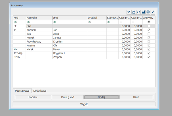This screenshot has height=116, width=172.
Task: Uncheck Aktywny for Kowalski Jan
Action: click(x=149, y=30)
